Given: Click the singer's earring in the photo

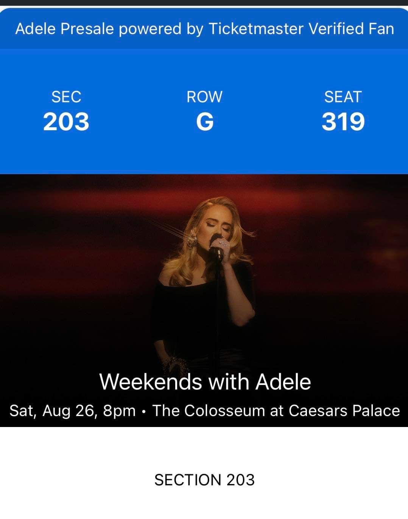Looking at the screenshot, I should pyautogui.click(x=193, y=238).
